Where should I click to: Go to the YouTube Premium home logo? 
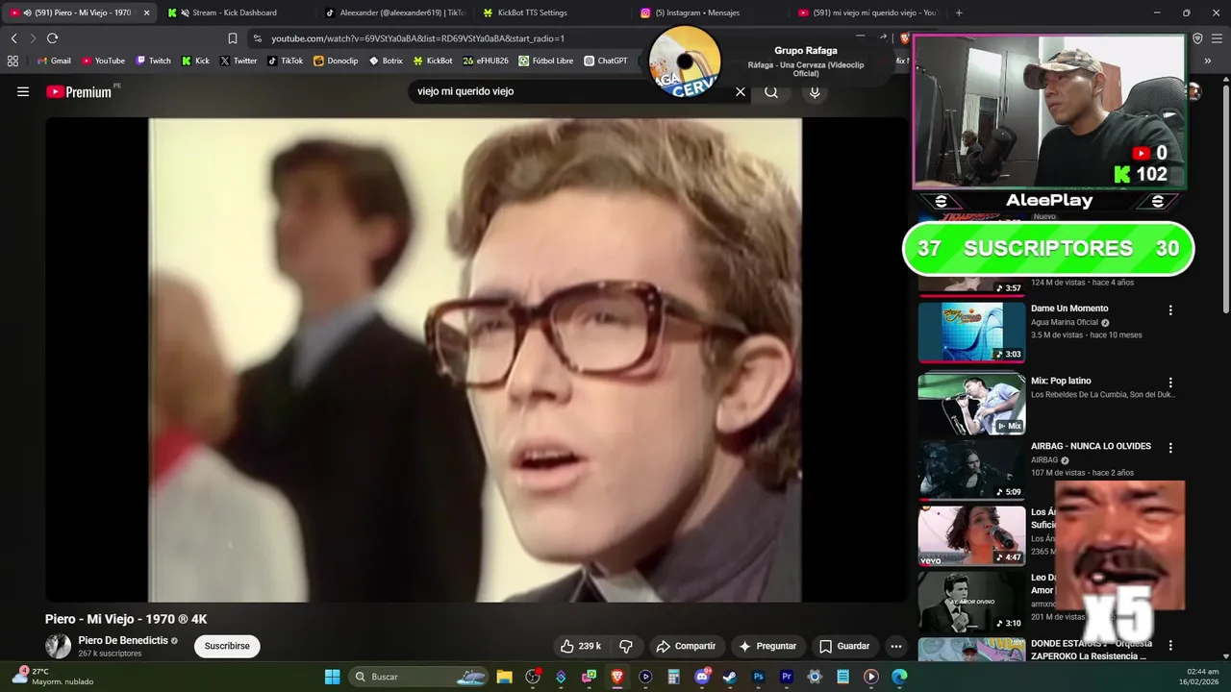(81, 92)
